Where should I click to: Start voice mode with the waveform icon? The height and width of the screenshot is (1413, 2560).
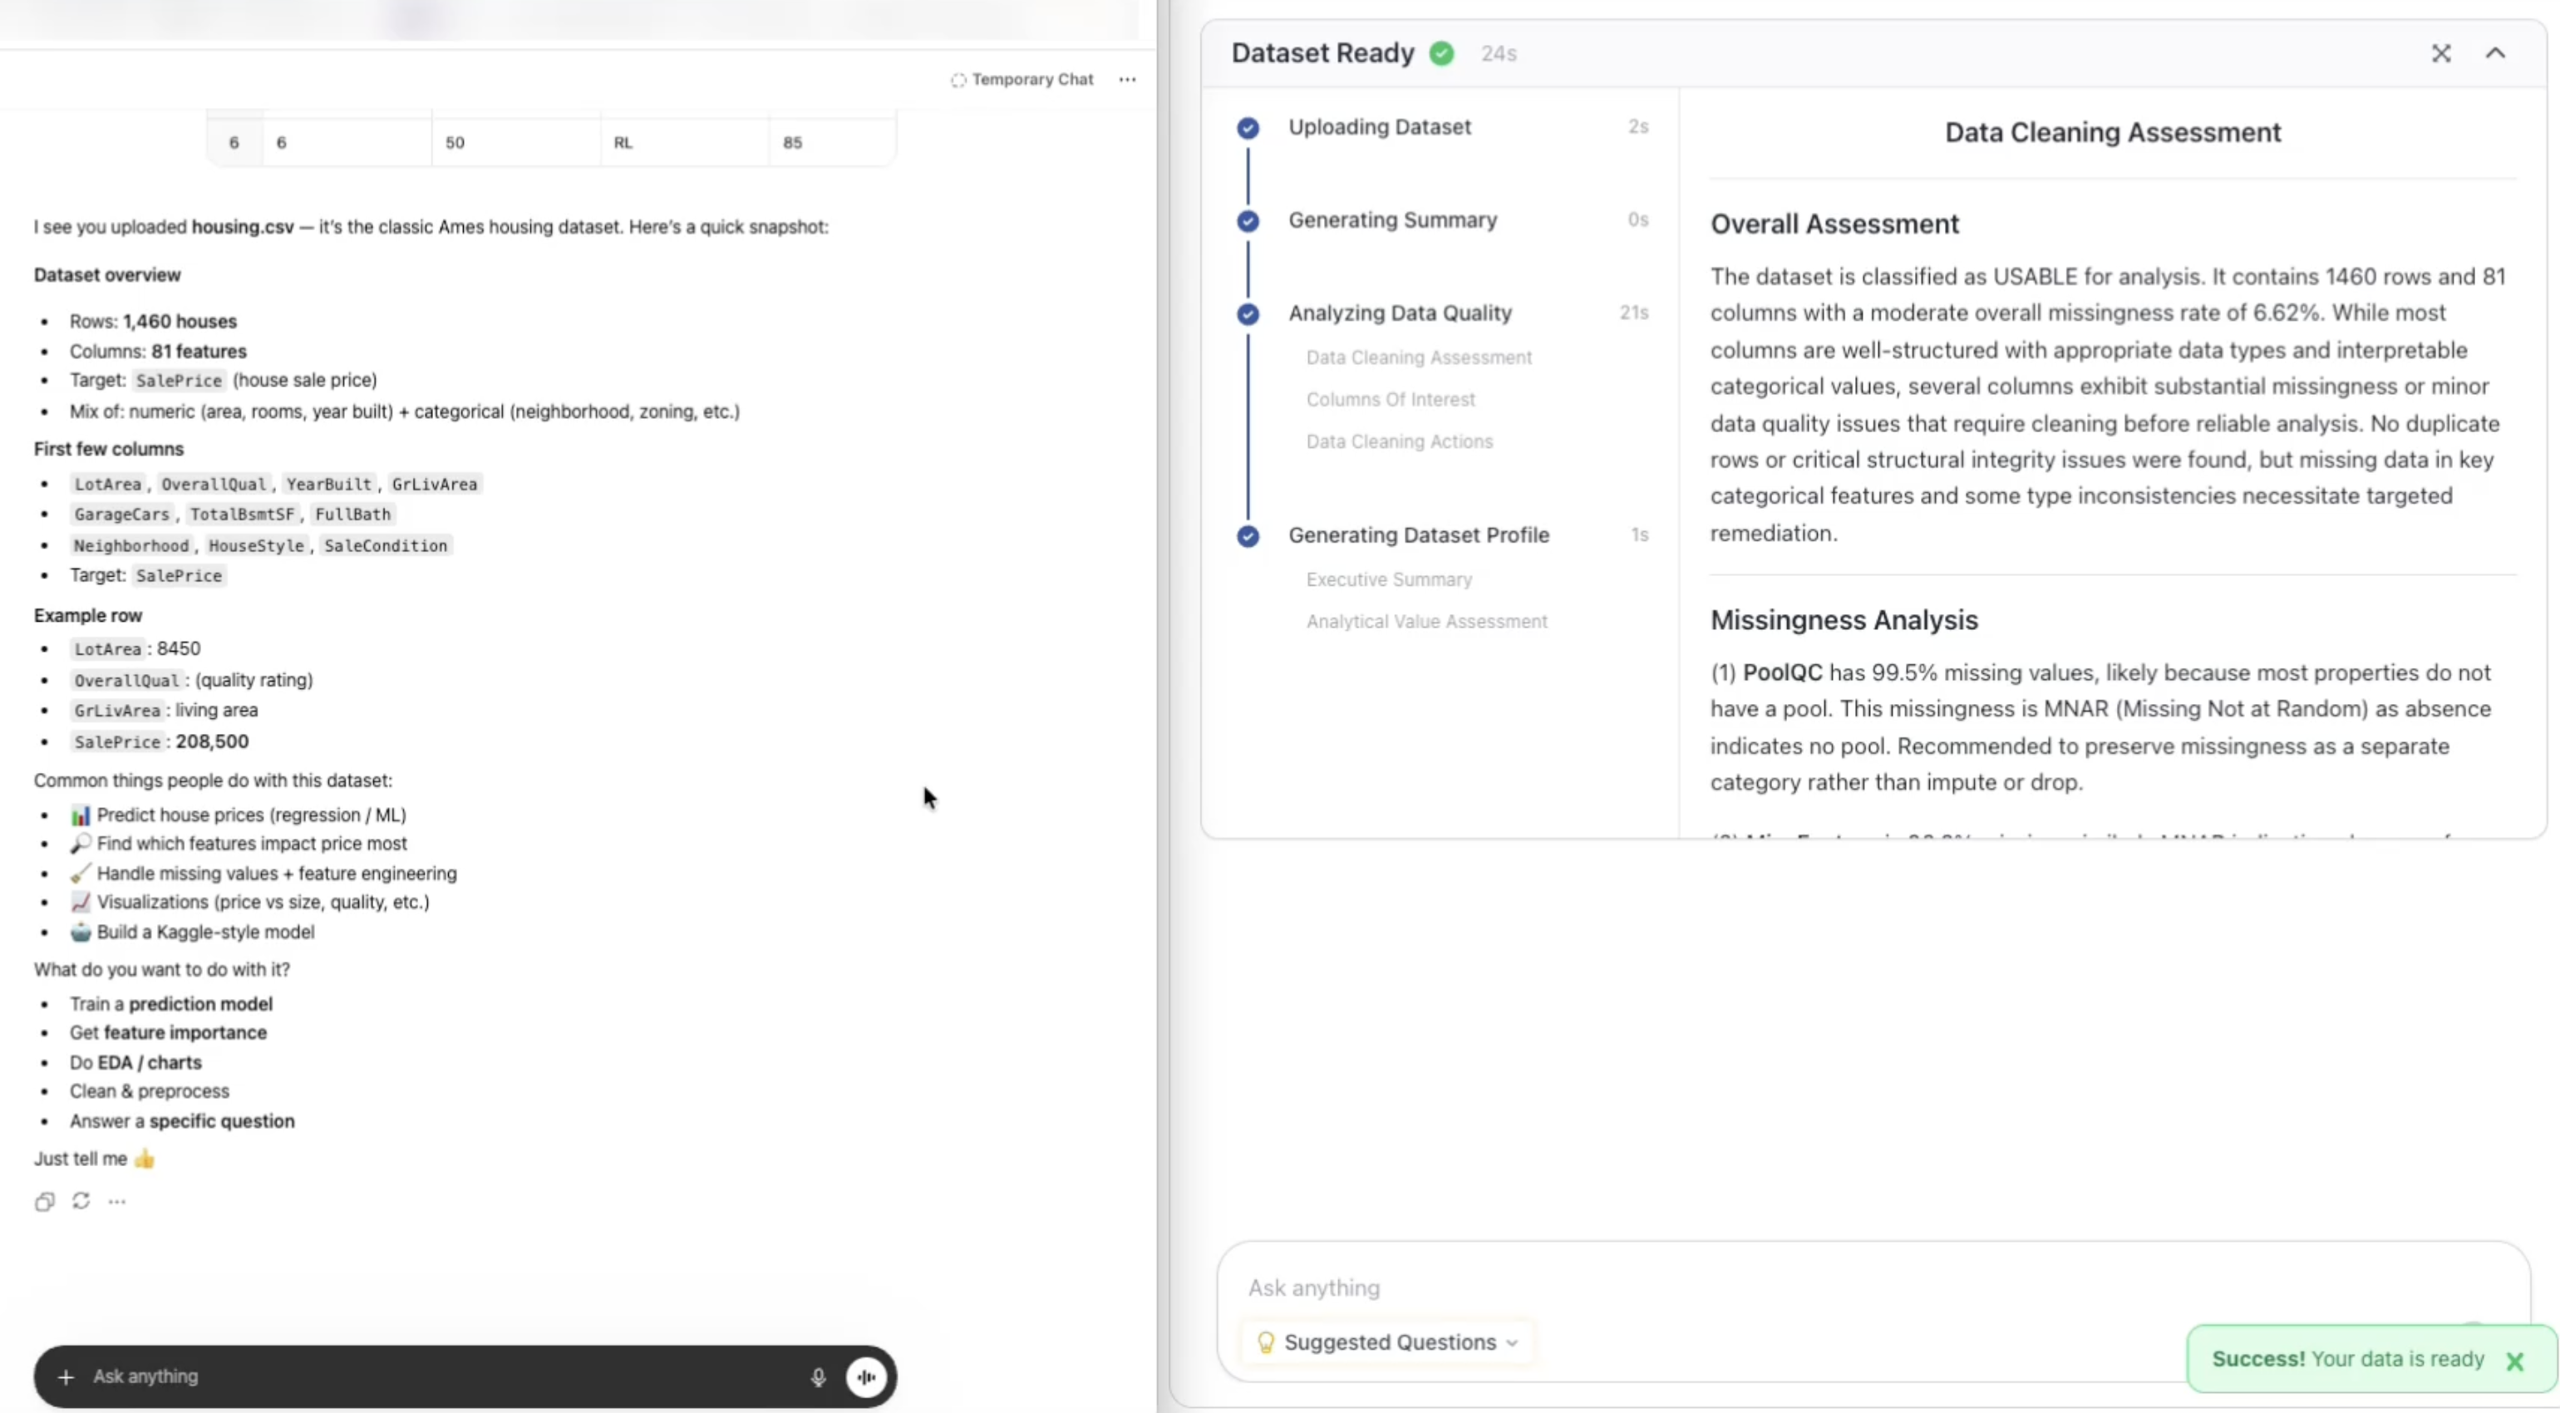click(865, 1376)
